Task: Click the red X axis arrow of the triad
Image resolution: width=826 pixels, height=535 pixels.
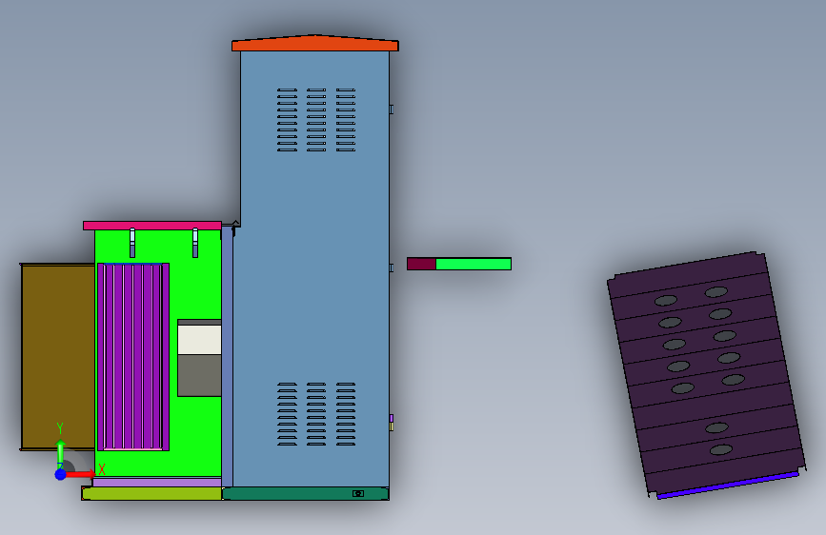Action: click(81, 474)
